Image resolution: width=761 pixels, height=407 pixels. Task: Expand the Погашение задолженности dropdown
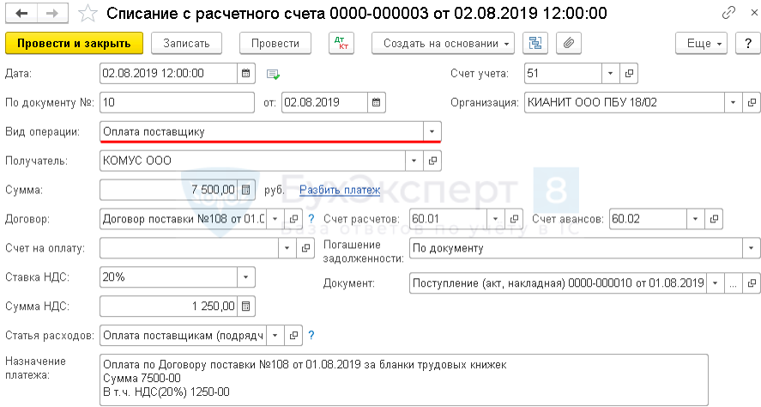[x=752, y=248]
